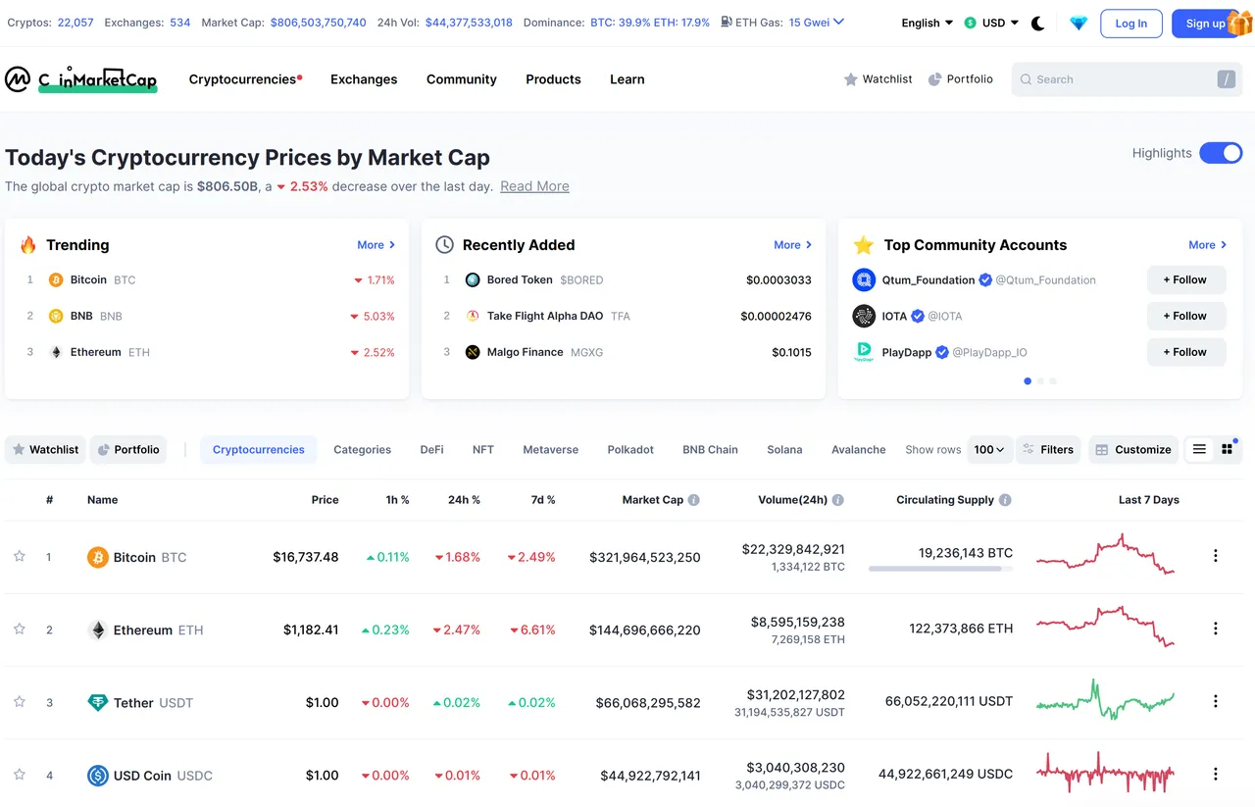Click Market Cap info icon
1255x807 pixels.
point(694,500)
